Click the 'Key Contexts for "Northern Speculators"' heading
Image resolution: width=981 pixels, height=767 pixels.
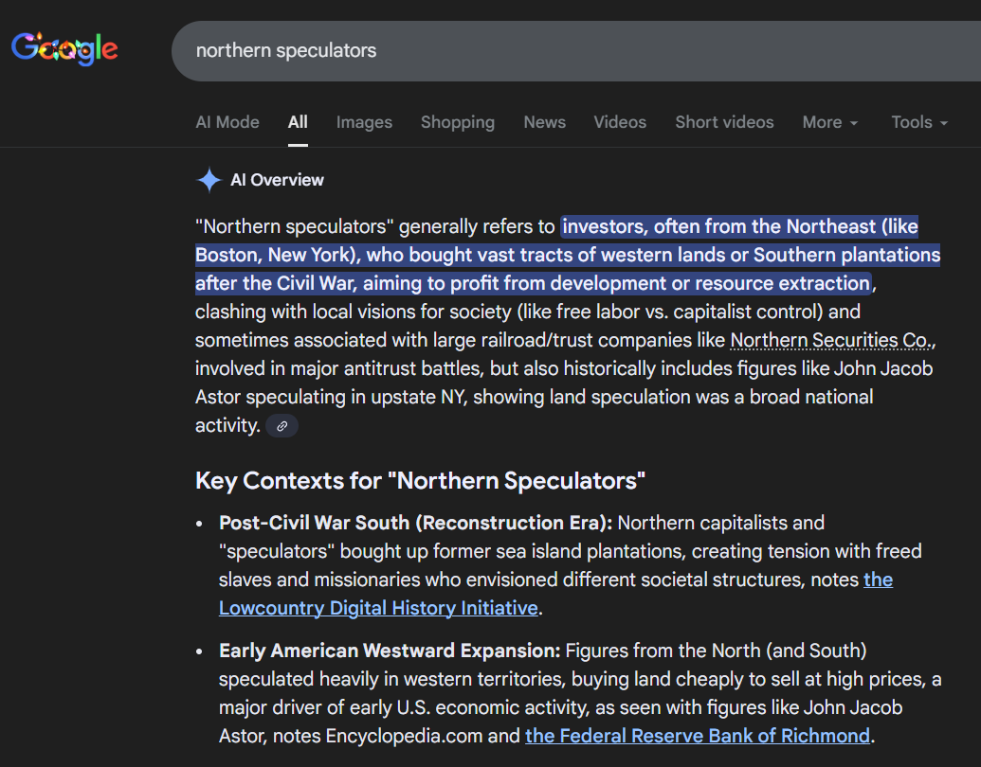click(420, 481)
